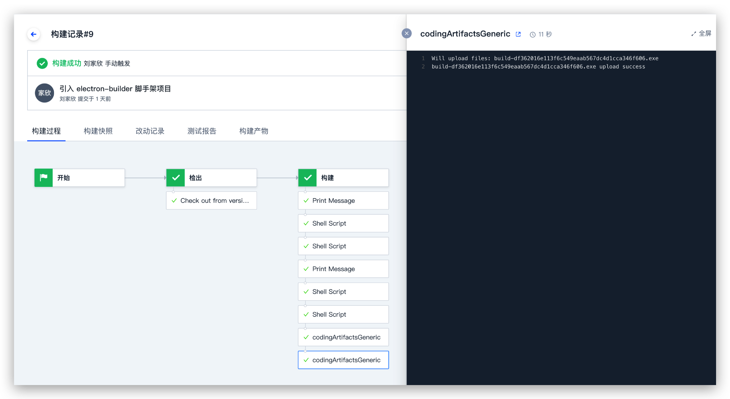This screenshot has height=399, width=730.
Task: Open the second Print Message step
Action: [343, 269]
